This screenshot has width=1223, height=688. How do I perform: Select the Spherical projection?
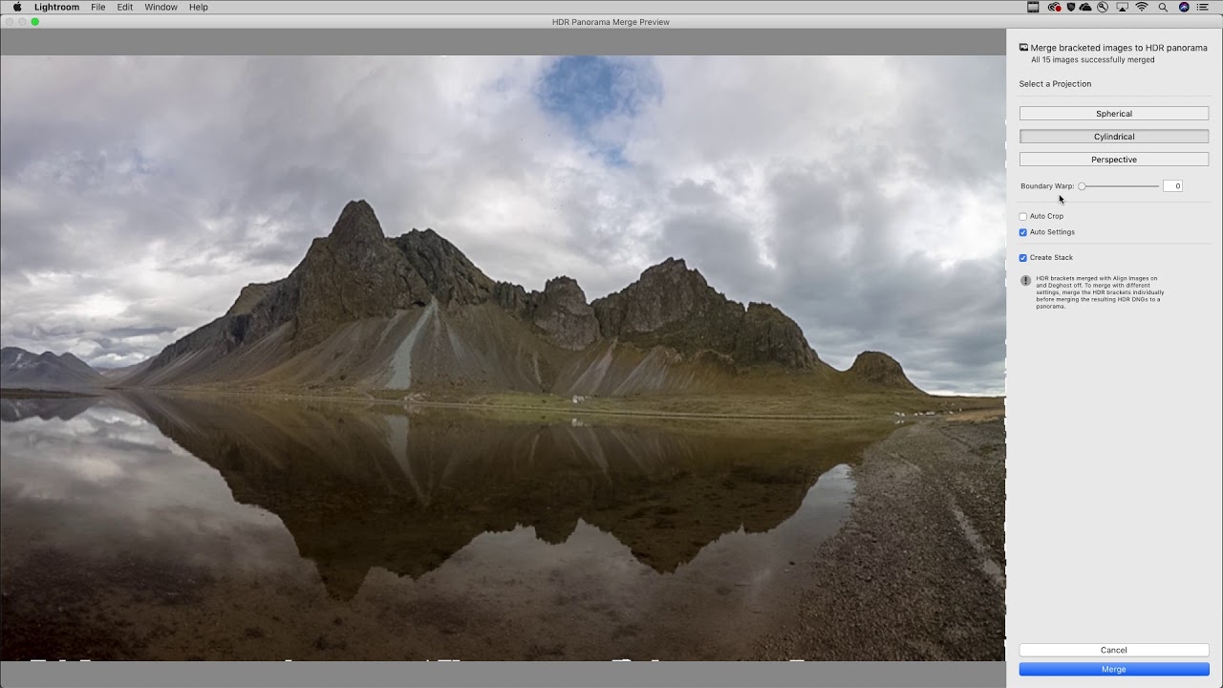[1113, 114]
